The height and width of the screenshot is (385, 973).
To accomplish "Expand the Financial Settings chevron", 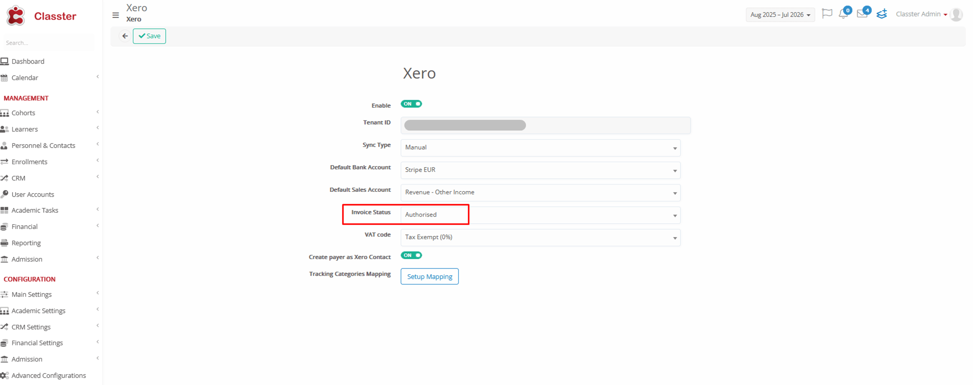I will click(97, 342).
